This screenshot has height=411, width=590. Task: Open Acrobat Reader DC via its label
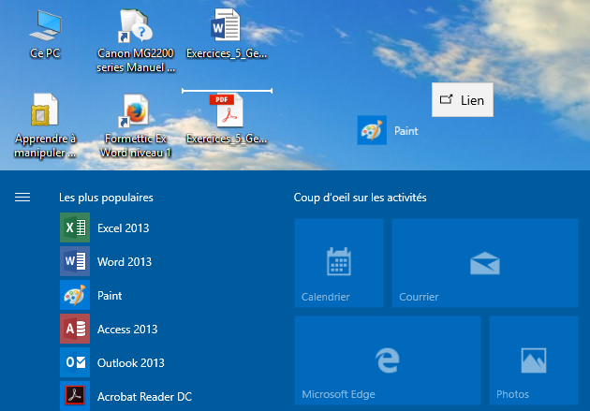pos(144,397)
